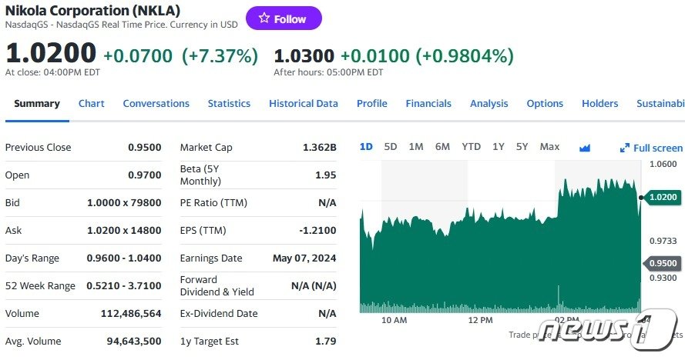Screen dimensions: 685x360
Task: Open the Holders tab
Action: pos(599,103)
